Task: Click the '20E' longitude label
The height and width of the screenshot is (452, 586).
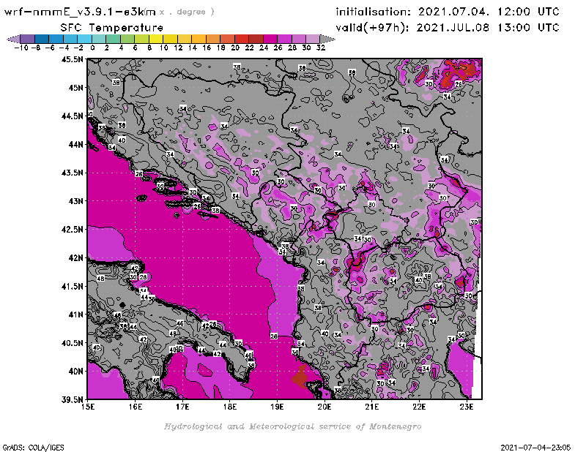Action: [324, 407]
